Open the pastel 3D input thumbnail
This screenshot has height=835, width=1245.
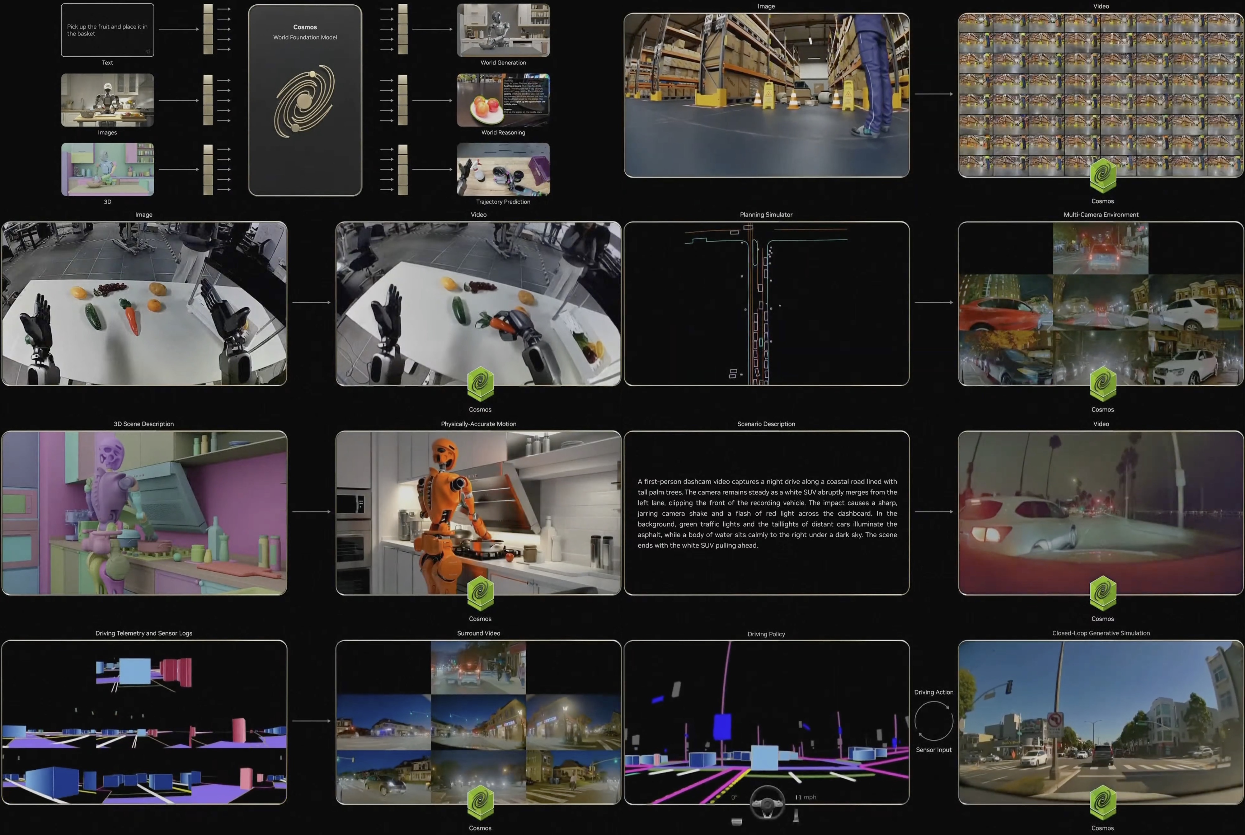[x=107, y=169]
